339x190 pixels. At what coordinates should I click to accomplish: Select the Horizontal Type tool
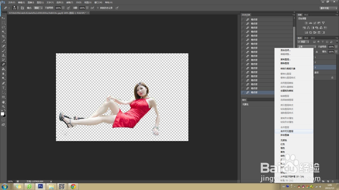pos(3,88)
